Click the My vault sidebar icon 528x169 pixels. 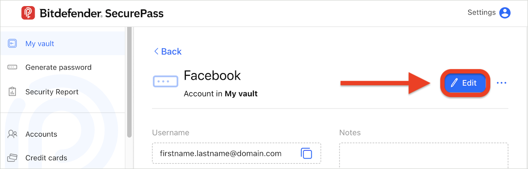12,43
